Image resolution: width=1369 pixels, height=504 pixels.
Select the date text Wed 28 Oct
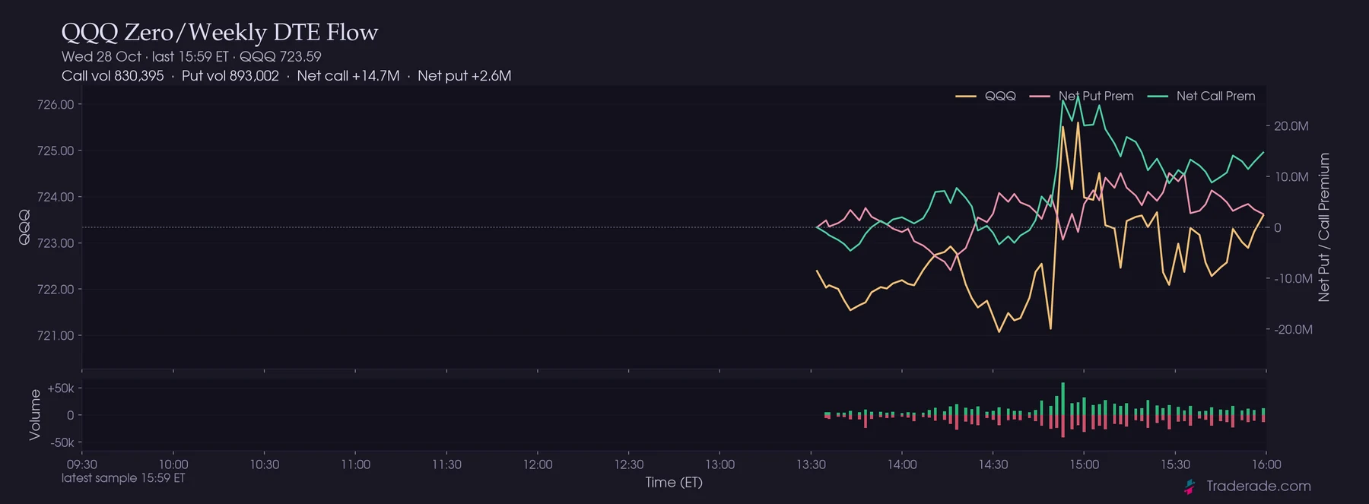click(x=101, y=56)
